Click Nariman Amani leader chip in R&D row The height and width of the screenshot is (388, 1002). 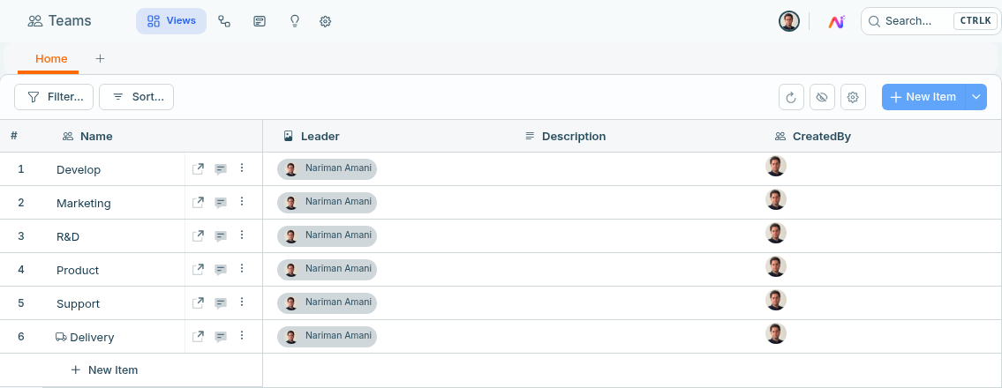(x=328, y=236)
